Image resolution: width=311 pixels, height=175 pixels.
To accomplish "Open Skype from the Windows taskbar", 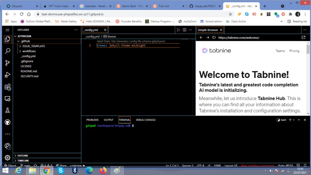I will pos(61,170).
